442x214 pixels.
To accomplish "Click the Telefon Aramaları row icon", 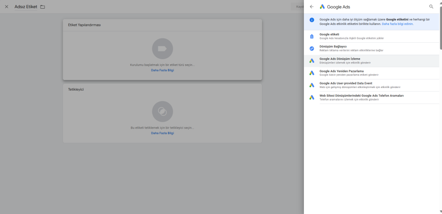I will point(312,98).
